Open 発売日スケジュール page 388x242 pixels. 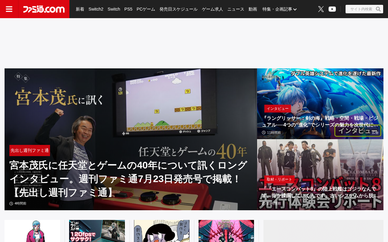coord(179,9)
